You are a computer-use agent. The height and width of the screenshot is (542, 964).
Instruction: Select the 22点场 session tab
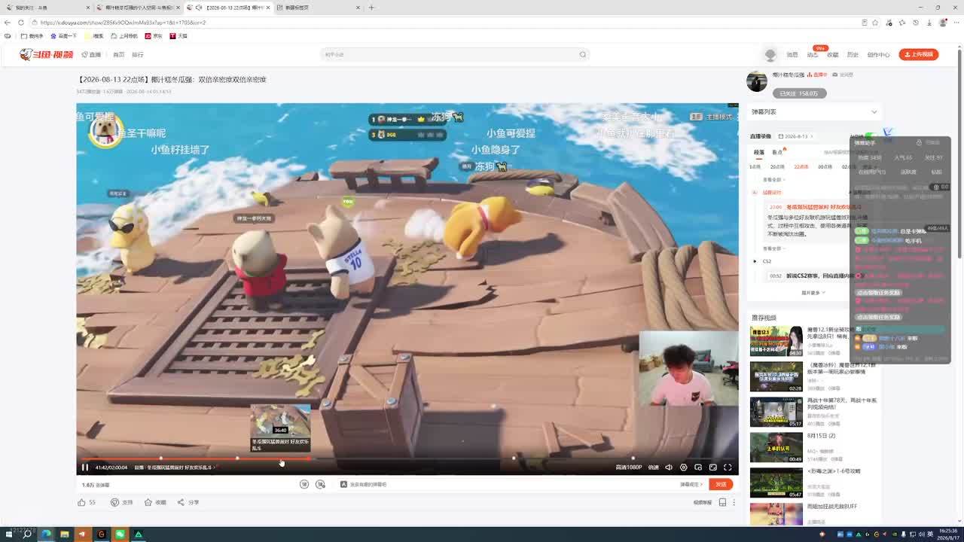coord(801,167)
